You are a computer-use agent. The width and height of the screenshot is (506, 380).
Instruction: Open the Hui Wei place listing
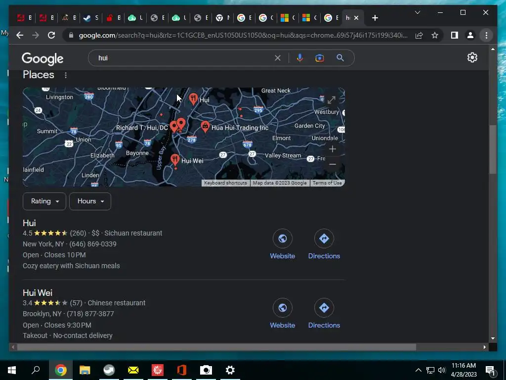pyautogui.click(x=38, y=293)
